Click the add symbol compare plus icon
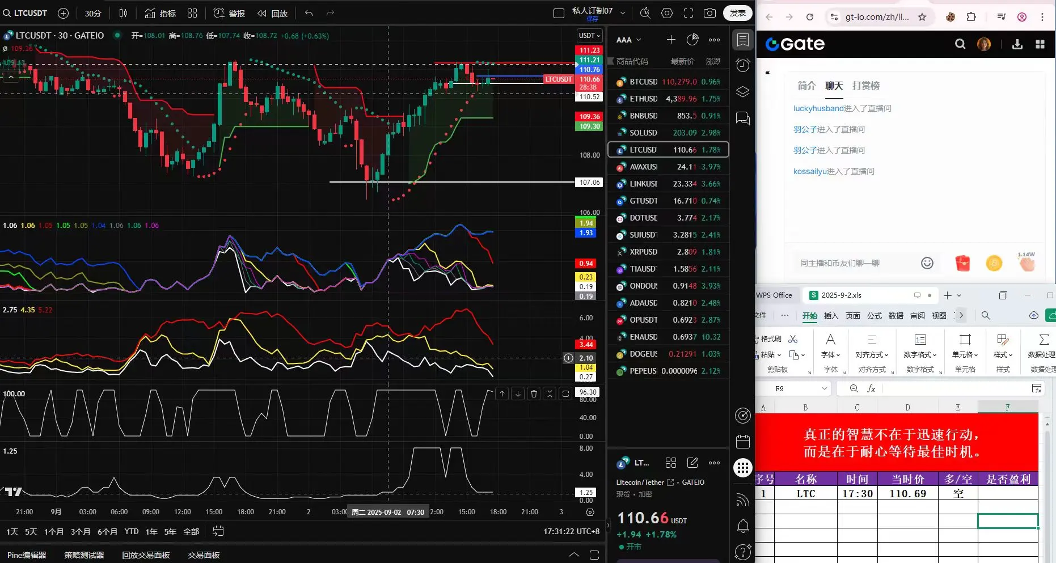 coord(64,13)
